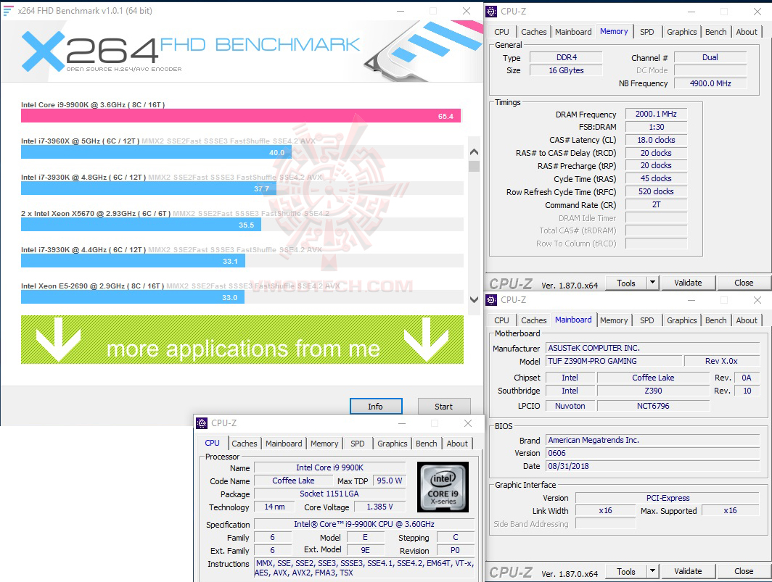Switch to Memory tab in bottom CPU-Z window
The image size is (772, 582).
(324, 444)
